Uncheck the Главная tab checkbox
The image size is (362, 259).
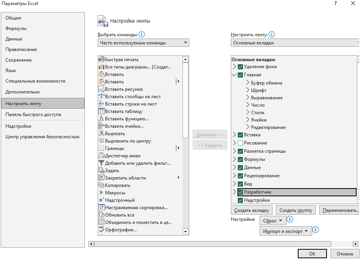pos(240,75)
